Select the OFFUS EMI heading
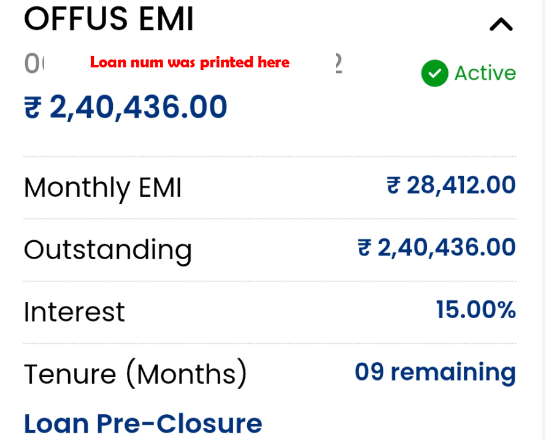The width and height of the screenshot is (546, 440). click(x=109, y=19)
